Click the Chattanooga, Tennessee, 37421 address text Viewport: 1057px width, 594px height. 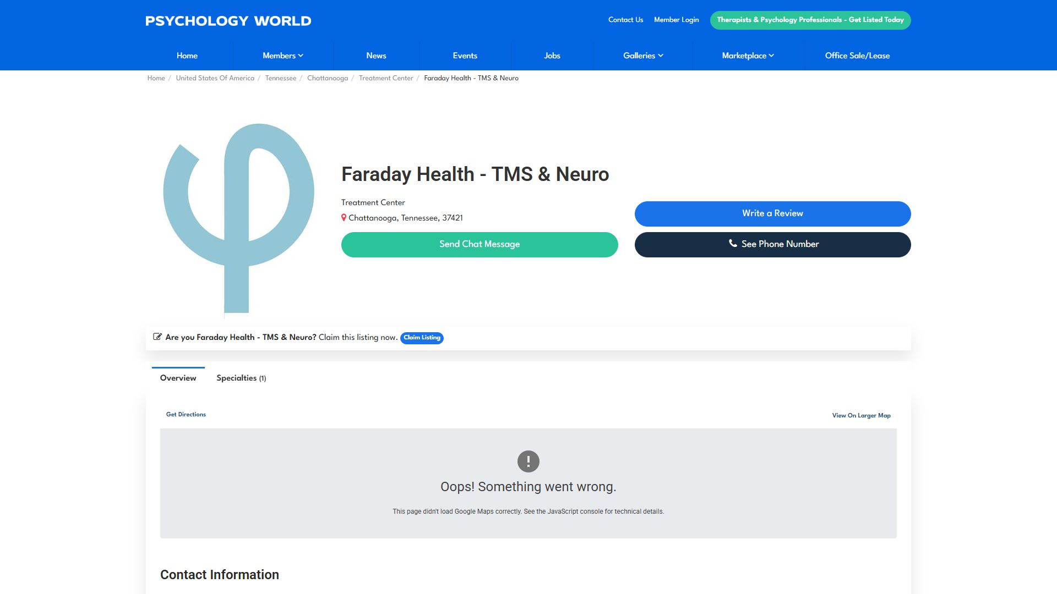click(x=405, y=218)
